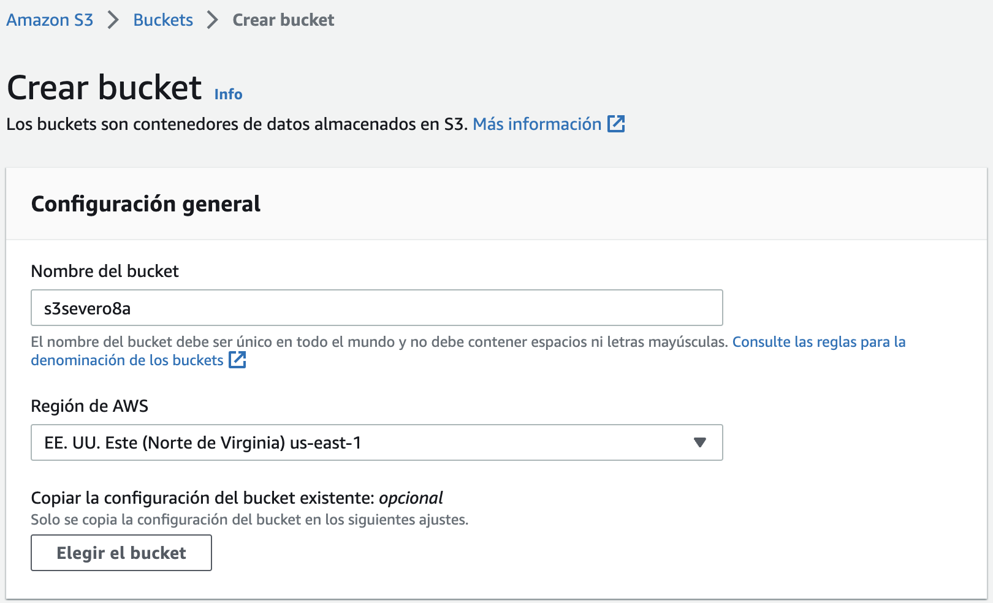Go to the Buckets breadcrumb link

point(163,20)
